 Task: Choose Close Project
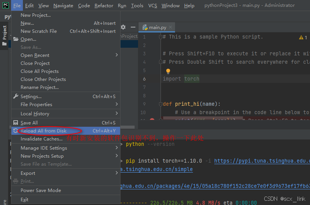click(66, 63)
